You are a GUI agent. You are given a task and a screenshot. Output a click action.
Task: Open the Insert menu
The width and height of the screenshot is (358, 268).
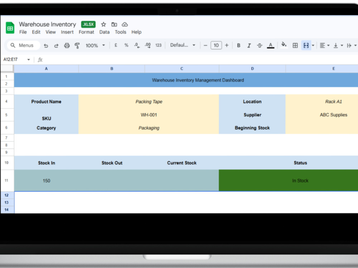pyautogui.click(x=67, y=32)
